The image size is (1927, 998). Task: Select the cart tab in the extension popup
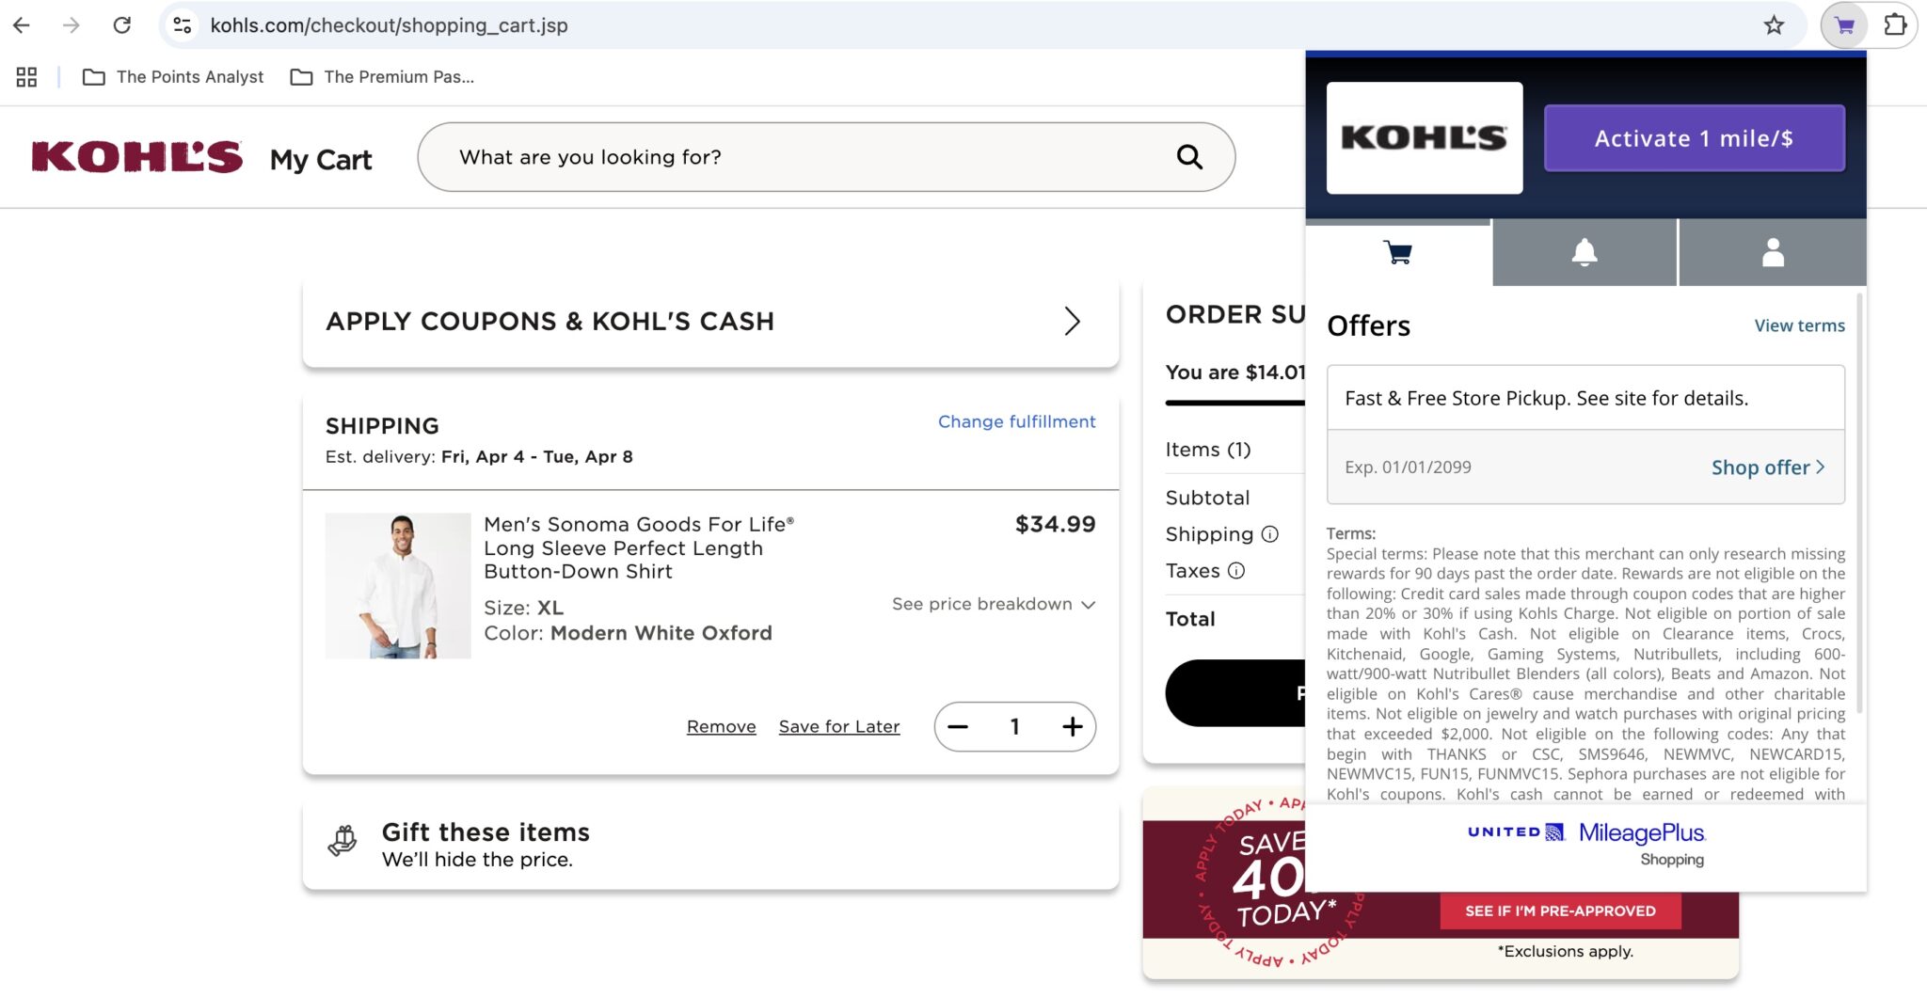(x=1396, y=251)
